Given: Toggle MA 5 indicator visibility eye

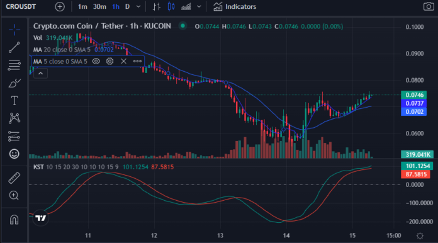Looking at the screenshot, I should 96,61.
